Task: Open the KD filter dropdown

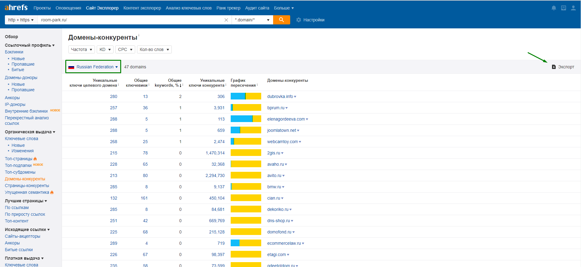Action: [x=105, y=49]
